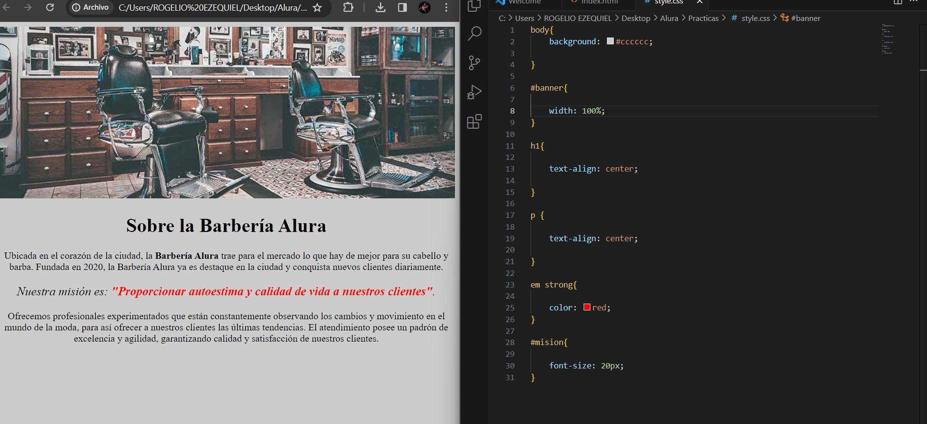Click the #cccccc color swatch
927x424 pixels.
[610, 41]
